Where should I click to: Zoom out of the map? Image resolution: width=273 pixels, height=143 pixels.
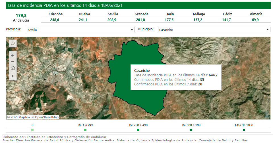[x=13, y=62]
